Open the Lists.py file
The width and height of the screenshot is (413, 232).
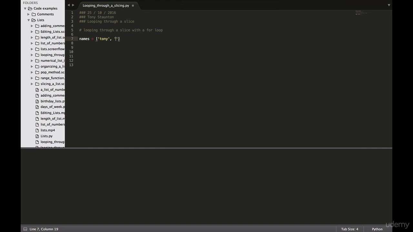[46, 136]
